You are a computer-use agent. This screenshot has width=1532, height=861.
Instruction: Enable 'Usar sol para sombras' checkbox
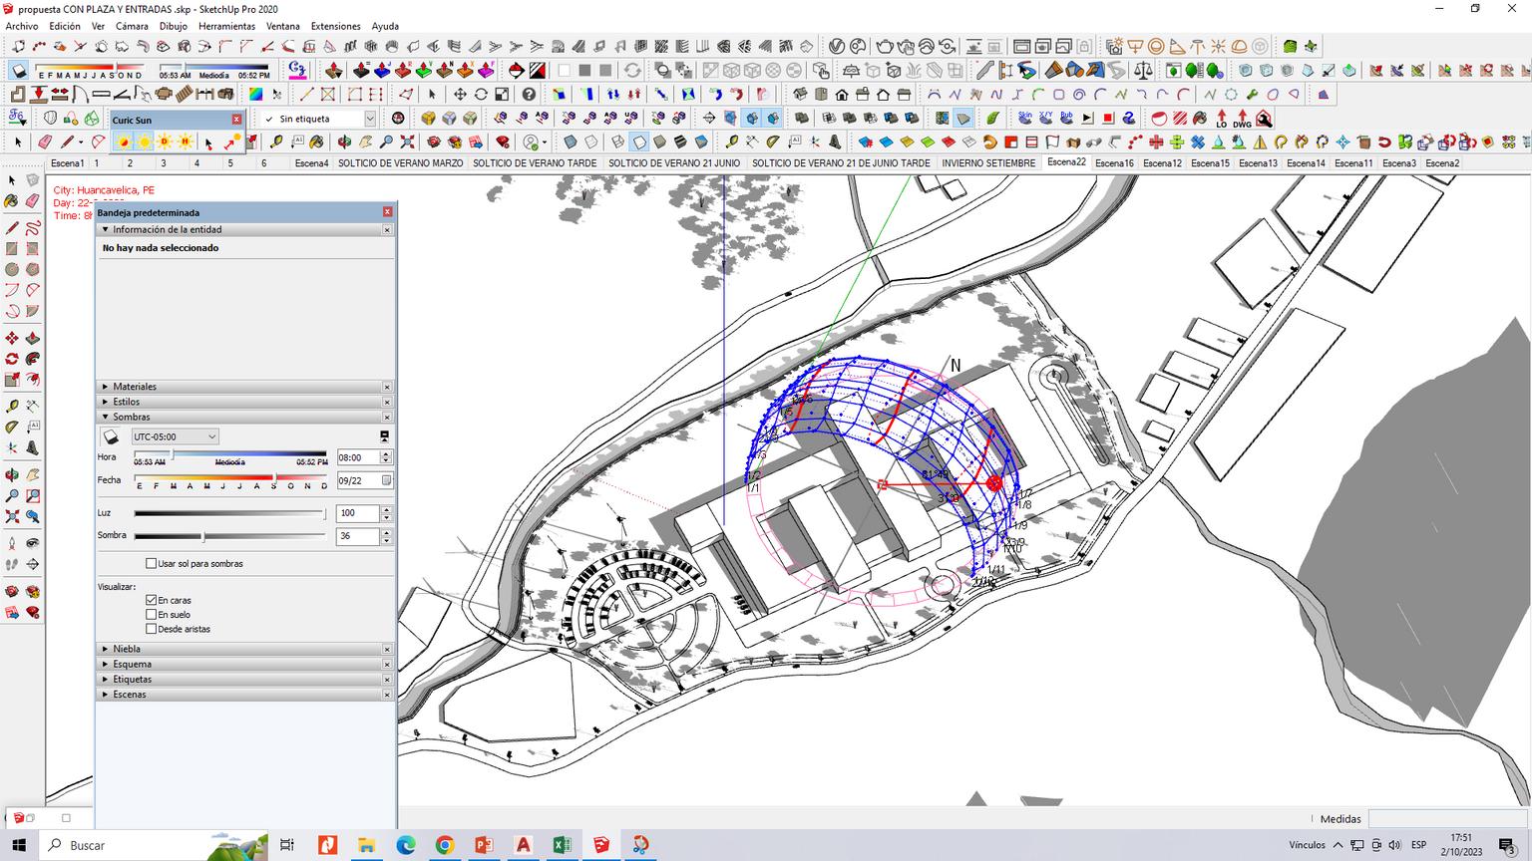point(152,564)
